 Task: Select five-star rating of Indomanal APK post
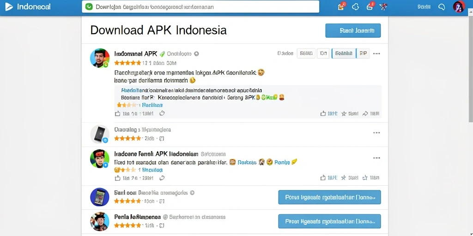coord(127,63)
